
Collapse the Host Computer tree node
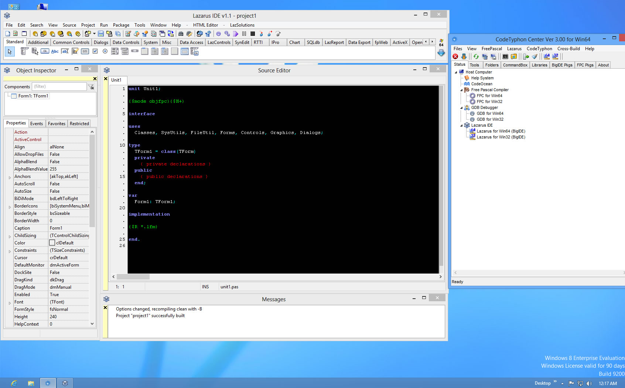(x=456, y=72)
